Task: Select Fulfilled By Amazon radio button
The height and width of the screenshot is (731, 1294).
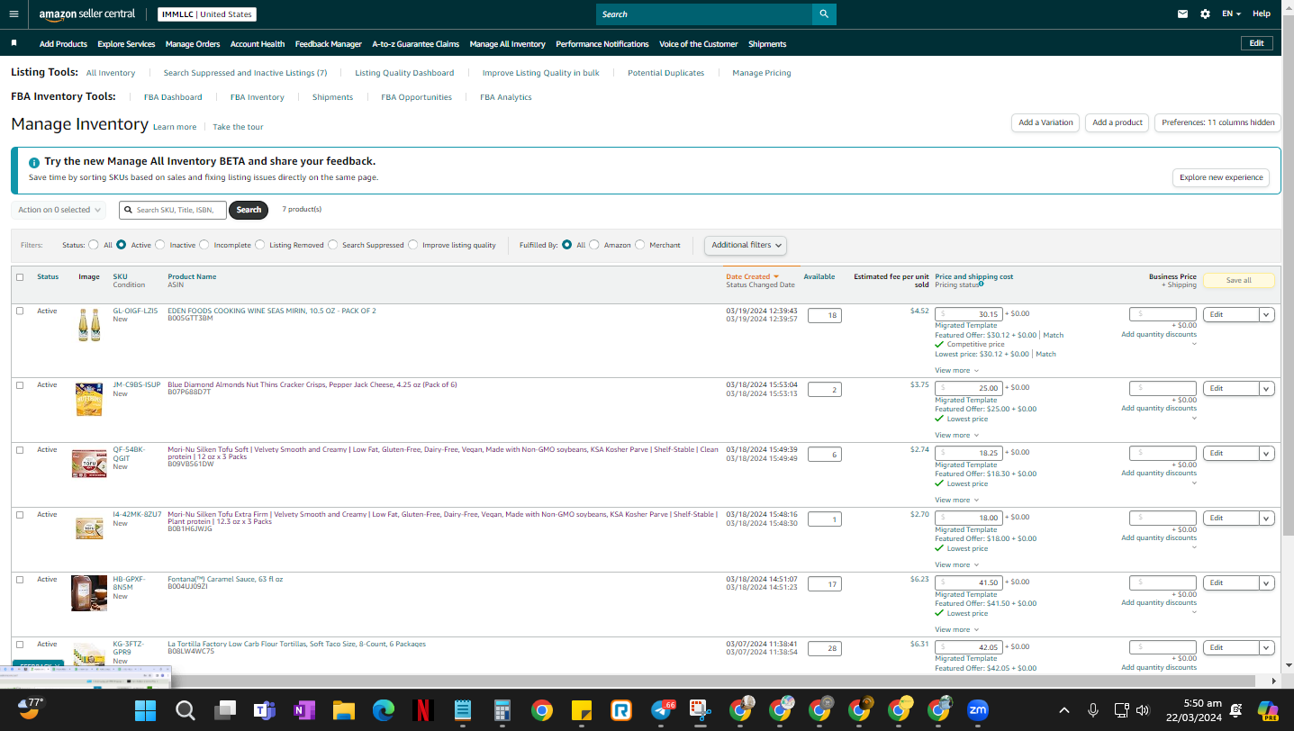Action: [594, 245]
